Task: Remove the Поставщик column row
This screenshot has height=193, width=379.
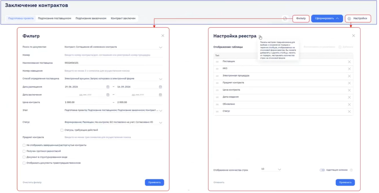Action: point(349,62)
